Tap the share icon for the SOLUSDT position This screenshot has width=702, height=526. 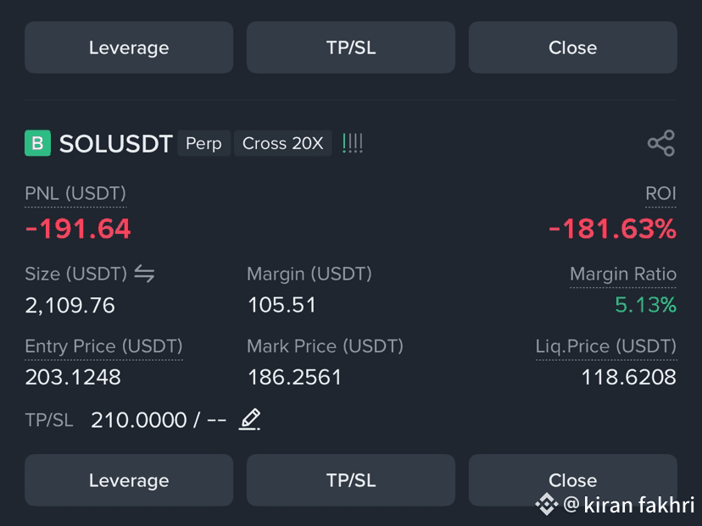click(x=661, y=143)
